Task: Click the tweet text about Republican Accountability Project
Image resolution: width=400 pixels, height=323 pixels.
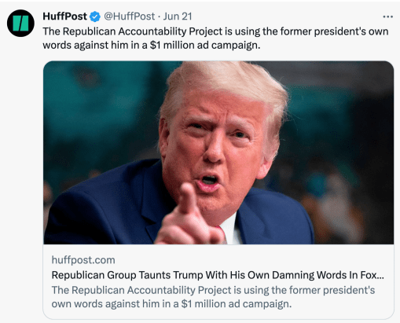Action: click(215, 39)
